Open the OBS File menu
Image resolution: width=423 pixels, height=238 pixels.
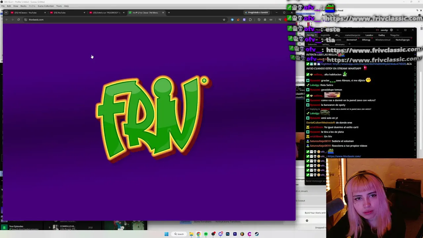point(3,6)
